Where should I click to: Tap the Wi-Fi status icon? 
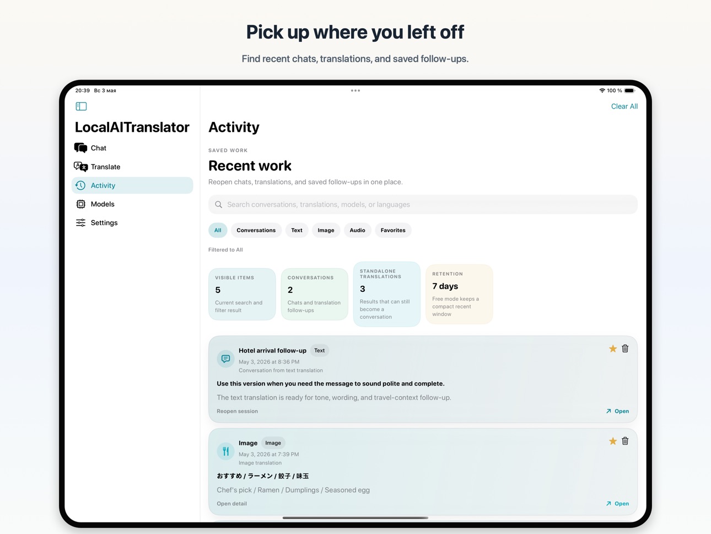[602, 90]
